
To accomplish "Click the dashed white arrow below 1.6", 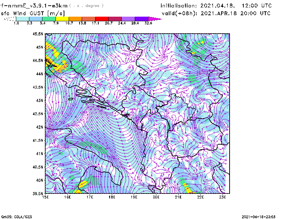I will click(10, 19).
